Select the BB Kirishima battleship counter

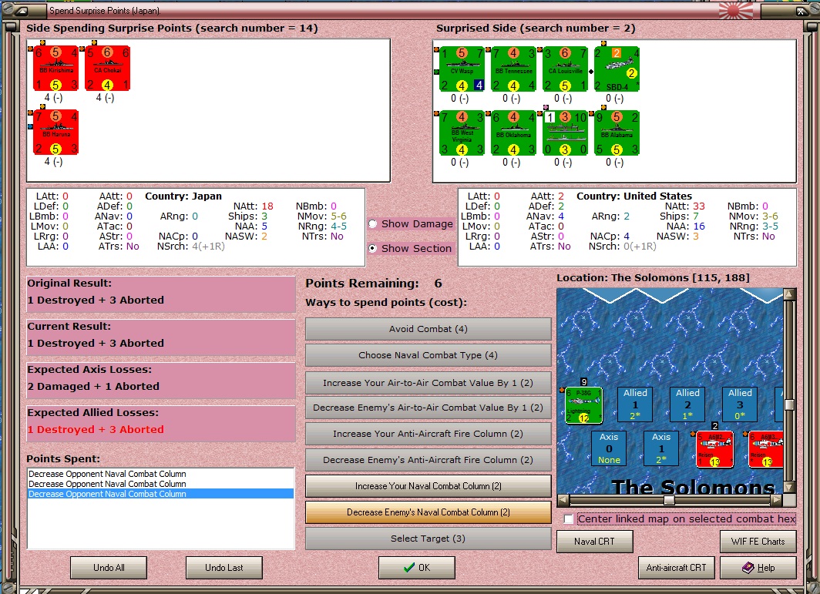click(56, 69)
